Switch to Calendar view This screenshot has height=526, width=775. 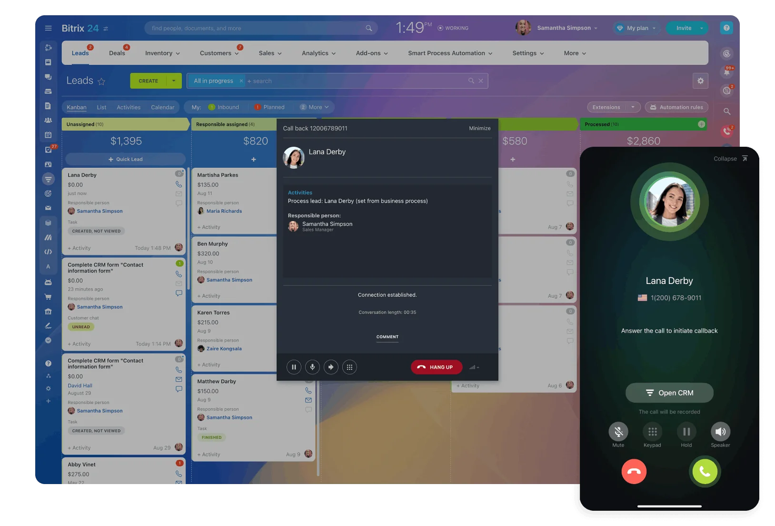[163, 107]
